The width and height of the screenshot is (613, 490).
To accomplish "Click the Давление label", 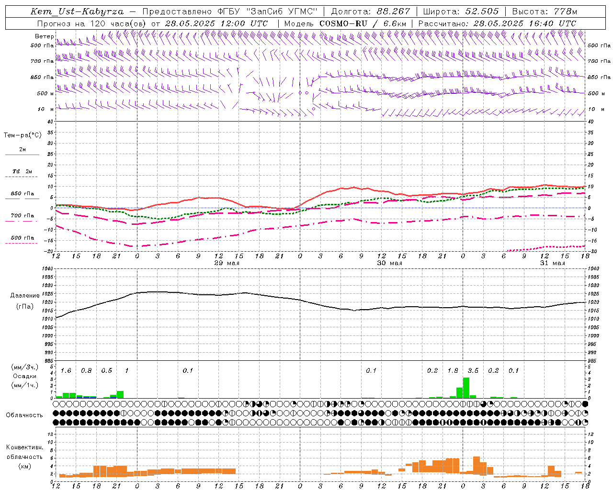I will (x=25, y=296).
